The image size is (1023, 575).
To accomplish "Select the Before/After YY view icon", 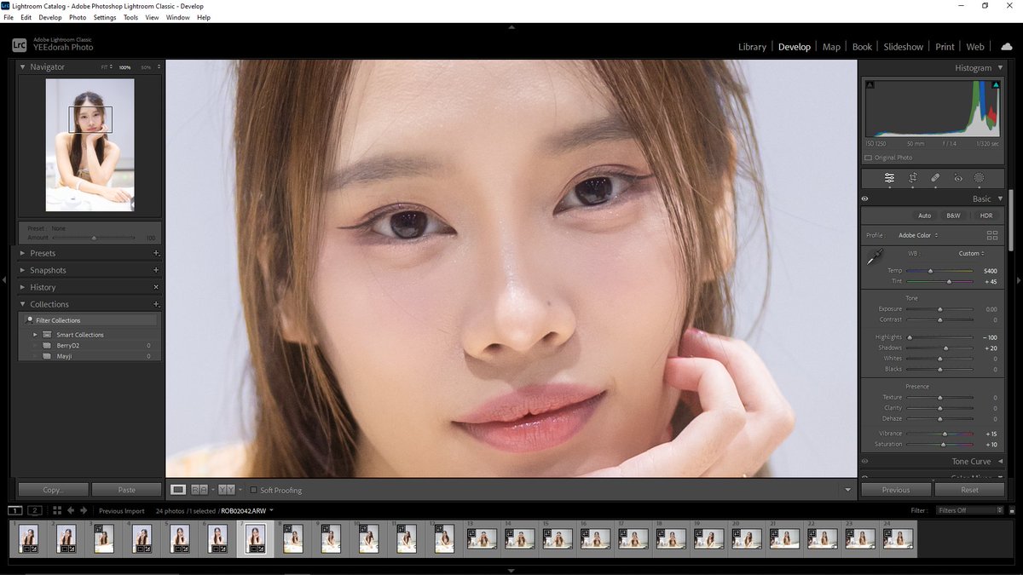I will [x=226, y=490].
